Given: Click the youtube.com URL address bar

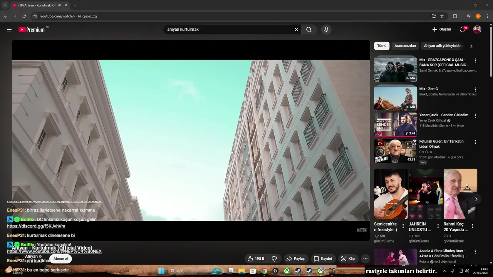Looking at the screenshot, I should coord(231,16).
